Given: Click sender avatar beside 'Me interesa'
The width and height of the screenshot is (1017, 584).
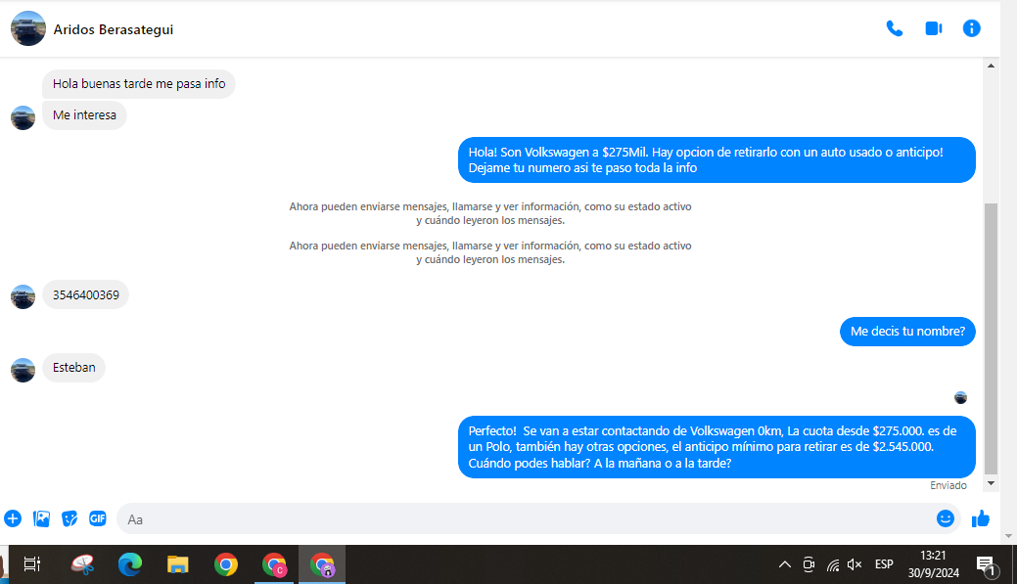Looking at the screenshot, I should [x=23, y=118].
